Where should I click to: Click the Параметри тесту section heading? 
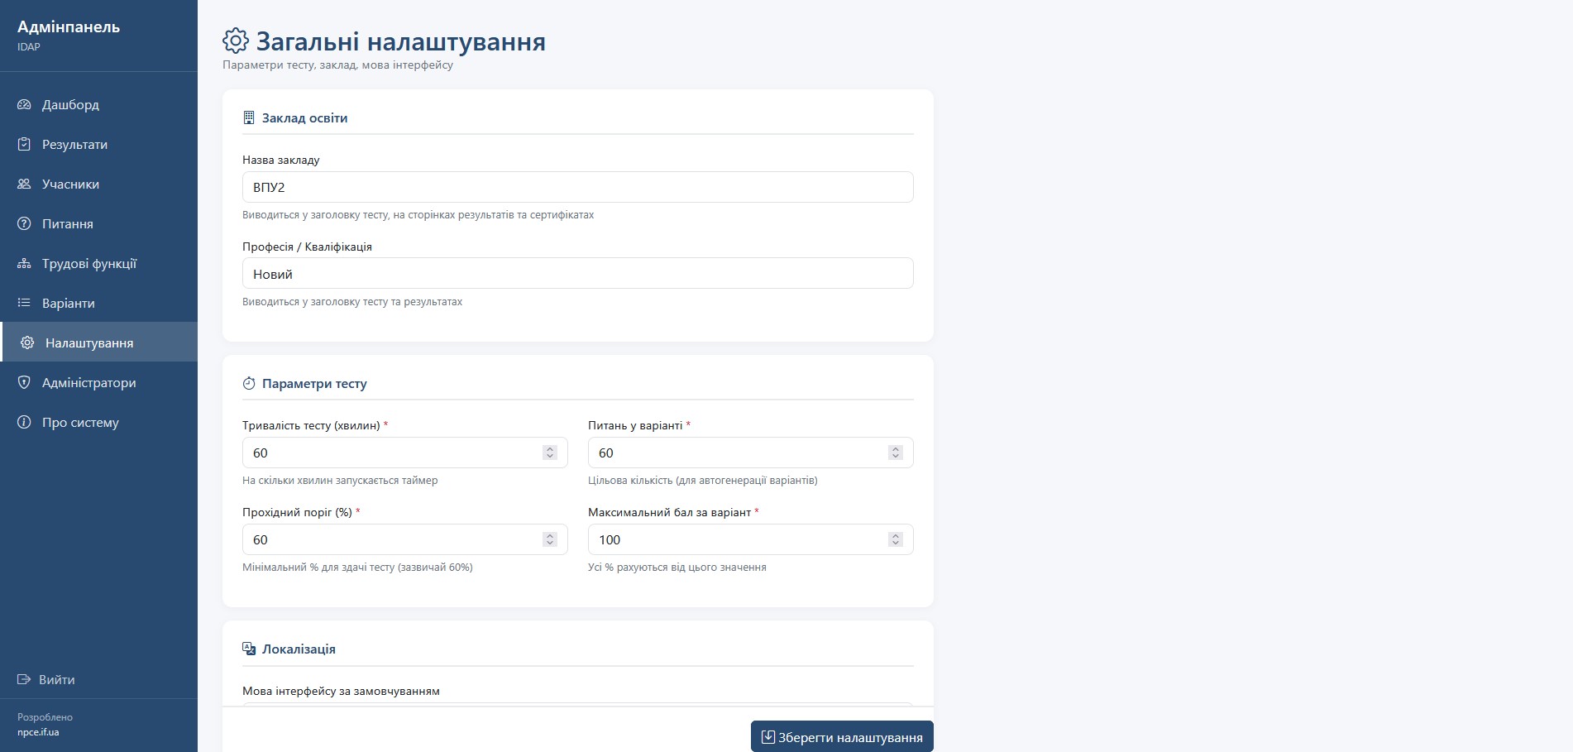[x=314, y=384]
